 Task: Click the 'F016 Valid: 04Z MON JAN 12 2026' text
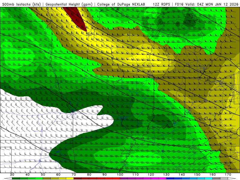pyautogui.click(x=207, y=4)
